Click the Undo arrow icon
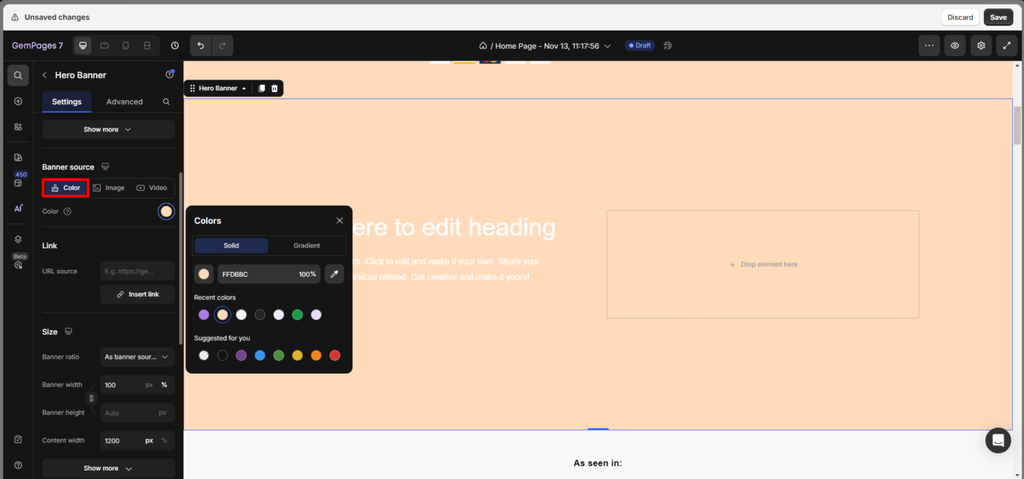This screenshot has width=1024, height=479. [200, 45]
